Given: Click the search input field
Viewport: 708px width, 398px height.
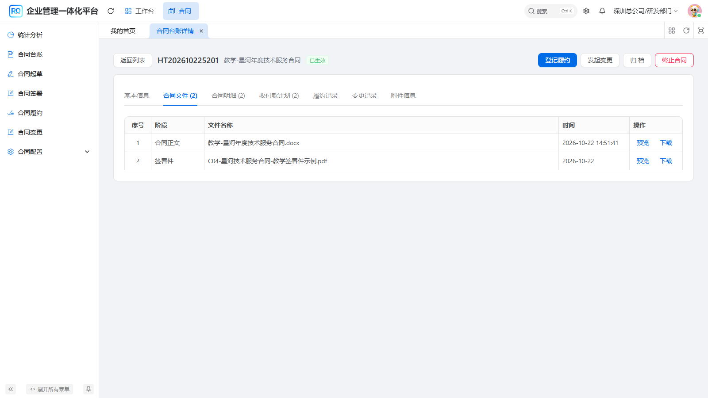Looking at the screenshot, I should coord(550,11).
